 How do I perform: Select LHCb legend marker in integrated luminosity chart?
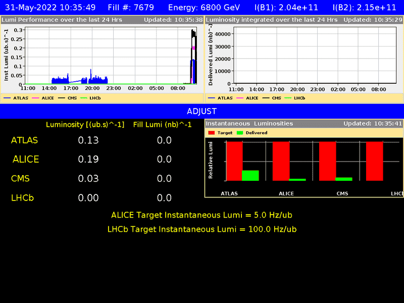tap(288, 98)
